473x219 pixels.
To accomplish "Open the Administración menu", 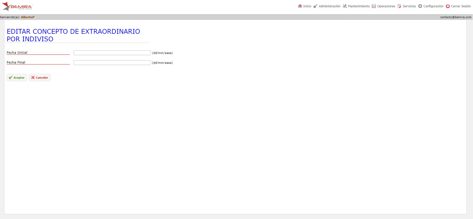I will click(330, 6).
